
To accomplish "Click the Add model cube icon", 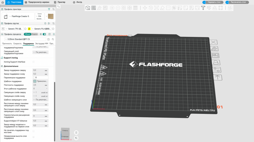I will pyautogui.click(x=88, y=8).
